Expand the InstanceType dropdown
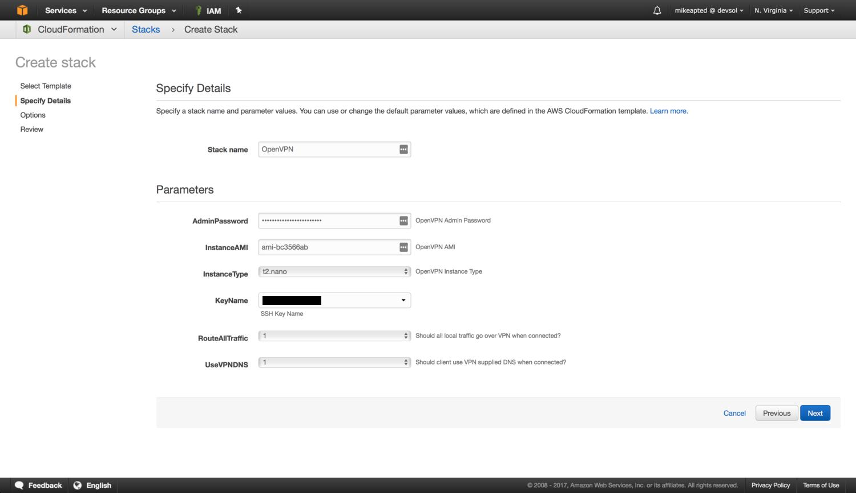This screenshot has width=856, height=493. coord(334,272)
